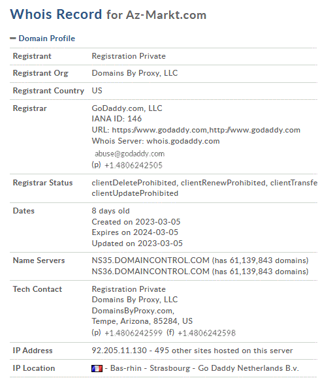318x378 pixels.
Task: Open the Domains By Proxy, LLC registrant org
Action: 135,73
